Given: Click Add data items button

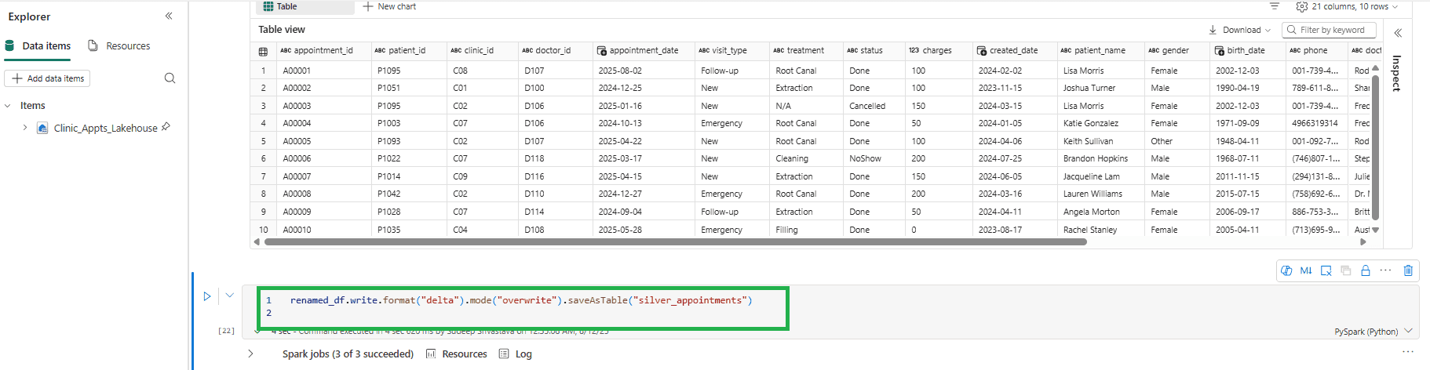Looking at the screenshot, I should 48,78.
